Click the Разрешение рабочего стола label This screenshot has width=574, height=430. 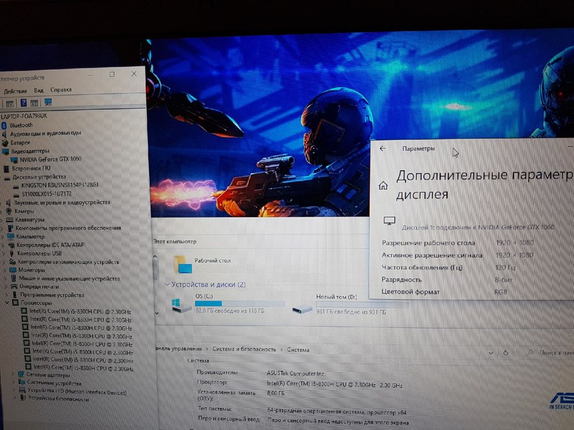[x=428, y=243]
